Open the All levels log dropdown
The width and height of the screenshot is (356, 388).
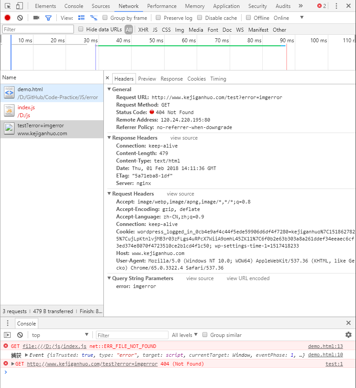[x=185, y=335]
